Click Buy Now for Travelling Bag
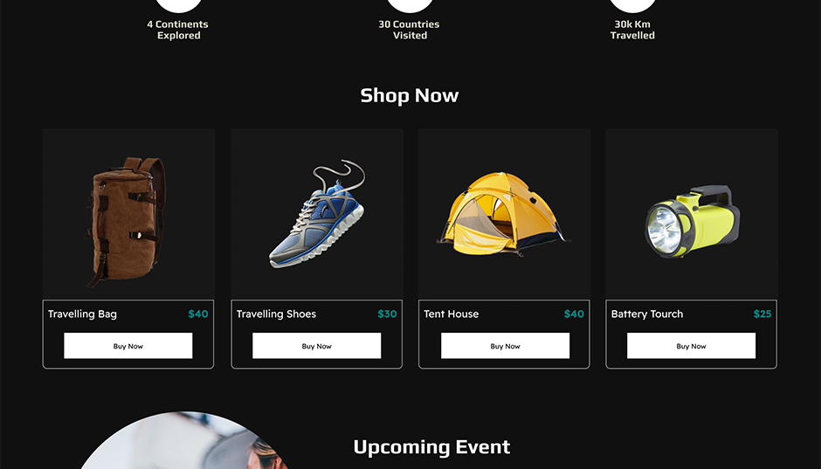This screenshot has width=821, height=469. 128,346
